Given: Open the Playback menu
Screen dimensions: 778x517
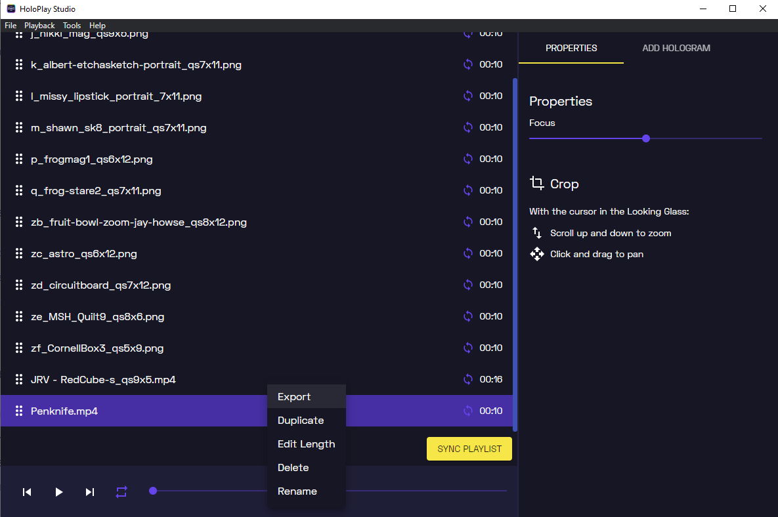Looking at the screenshot, I should [39, 26].
